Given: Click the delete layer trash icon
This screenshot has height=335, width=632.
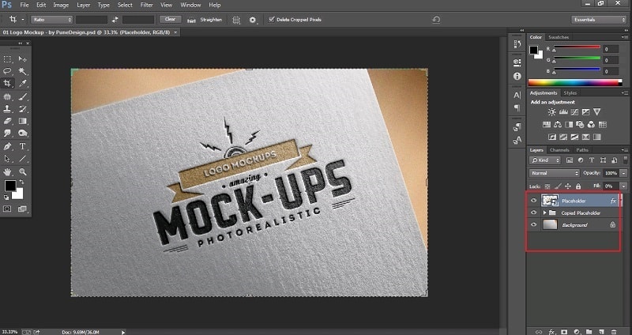Looking at the screenshot, I should [x=612, y=330].
